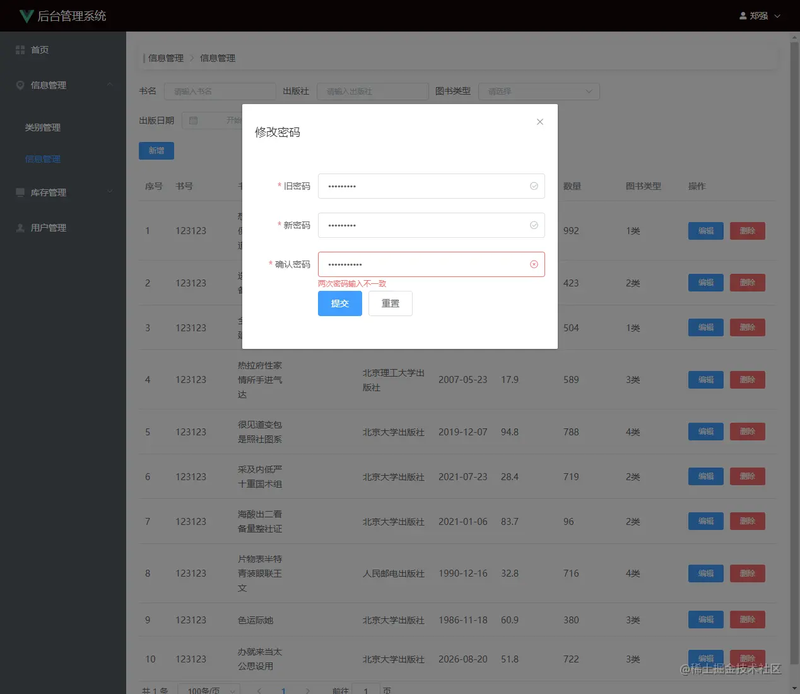The width and height of the screenshot is (800, 694).
Task: Click the 重置 button in dialog
Action: (391, 303)
